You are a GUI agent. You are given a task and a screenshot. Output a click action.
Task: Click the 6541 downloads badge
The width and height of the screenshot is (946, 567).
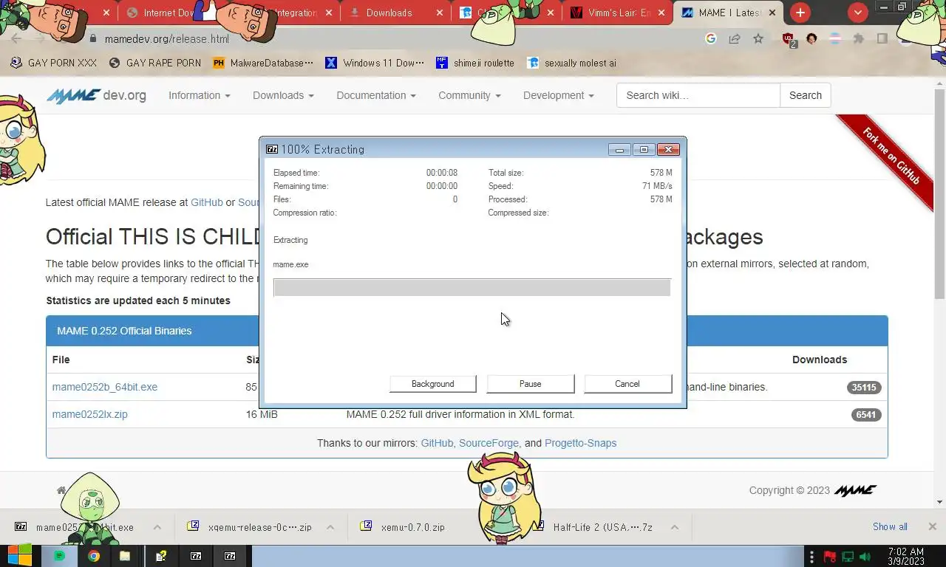(866, 414)
